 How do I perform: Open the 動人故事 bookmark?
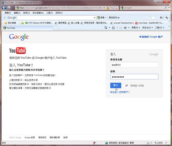tap(74, 23)
